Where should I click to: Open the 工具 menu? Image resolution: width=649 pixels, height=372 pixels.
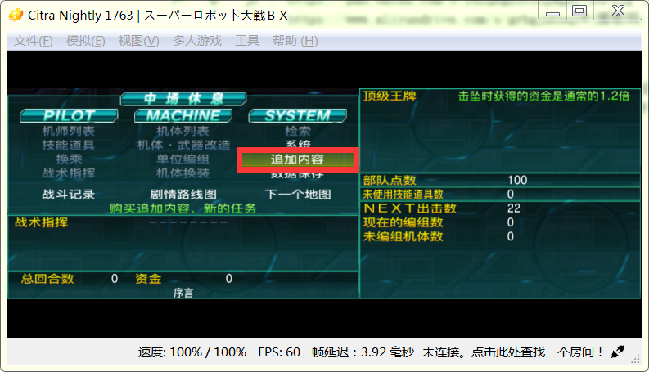(x=247, y=41)
